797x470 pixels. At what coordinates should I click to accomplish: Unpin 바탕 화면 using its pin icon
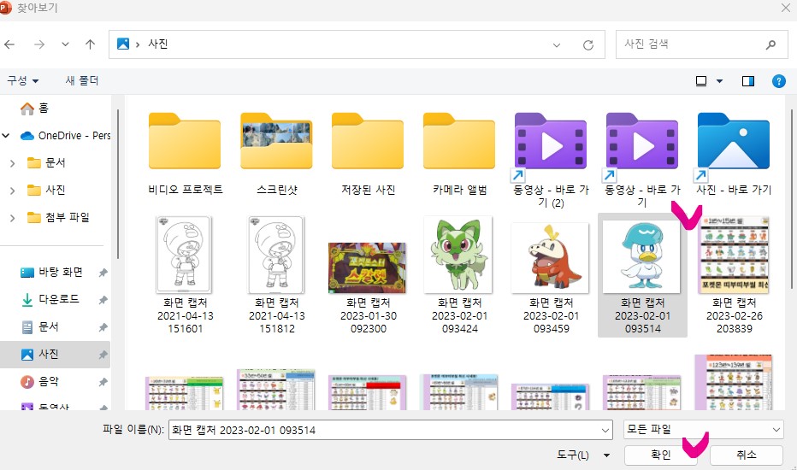103,273
